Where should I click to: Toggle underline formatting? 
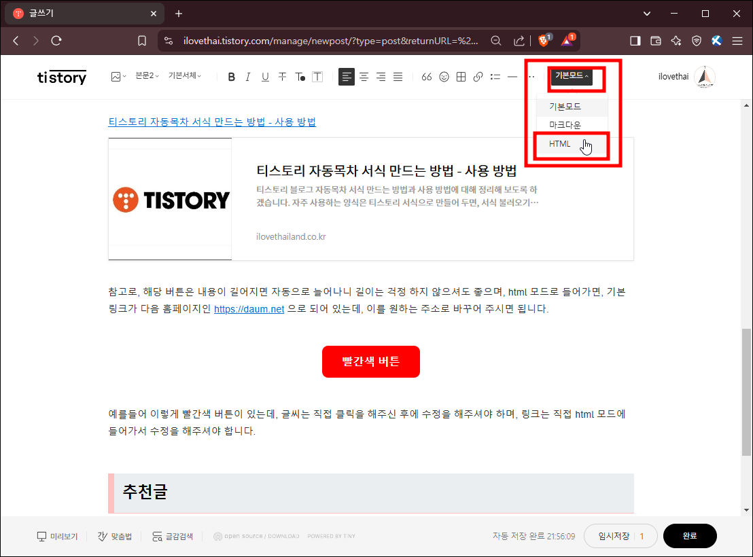click(265, 77)
